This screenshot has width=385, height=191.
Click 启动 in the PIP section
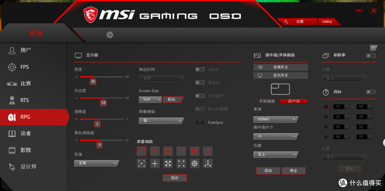point(268,171)
